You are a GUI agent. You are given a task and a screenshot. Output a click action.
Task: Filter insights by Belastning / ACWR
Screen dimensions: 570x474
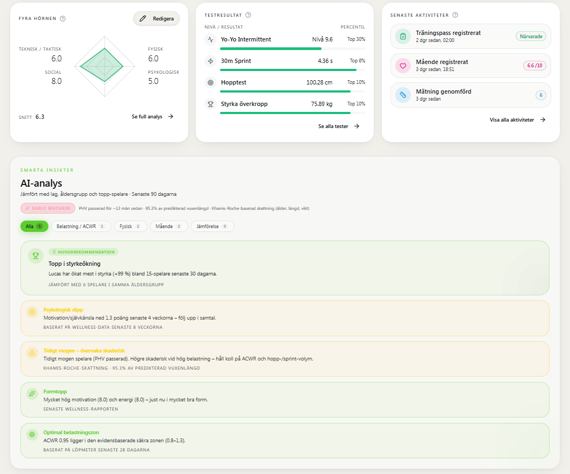80,227
